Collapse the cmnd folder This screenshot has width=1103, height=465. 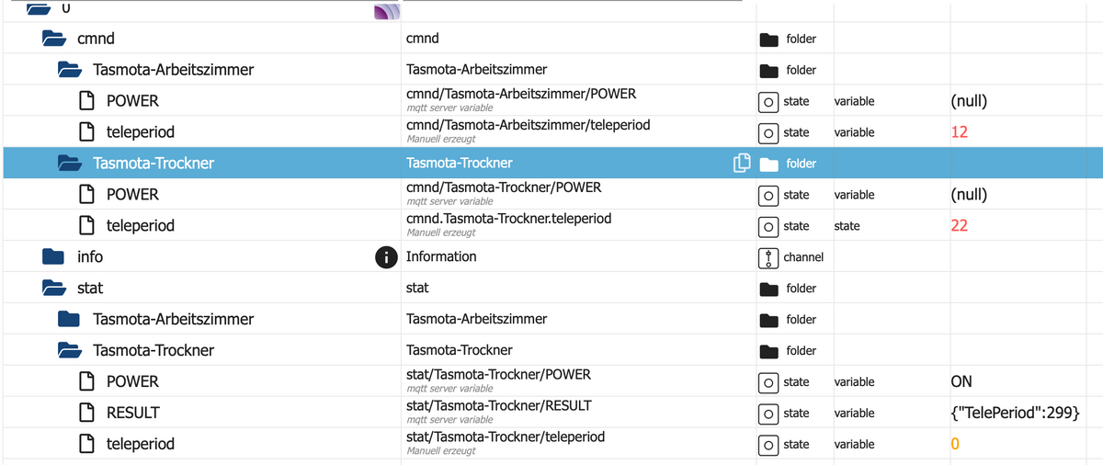(x=54, y=39)
